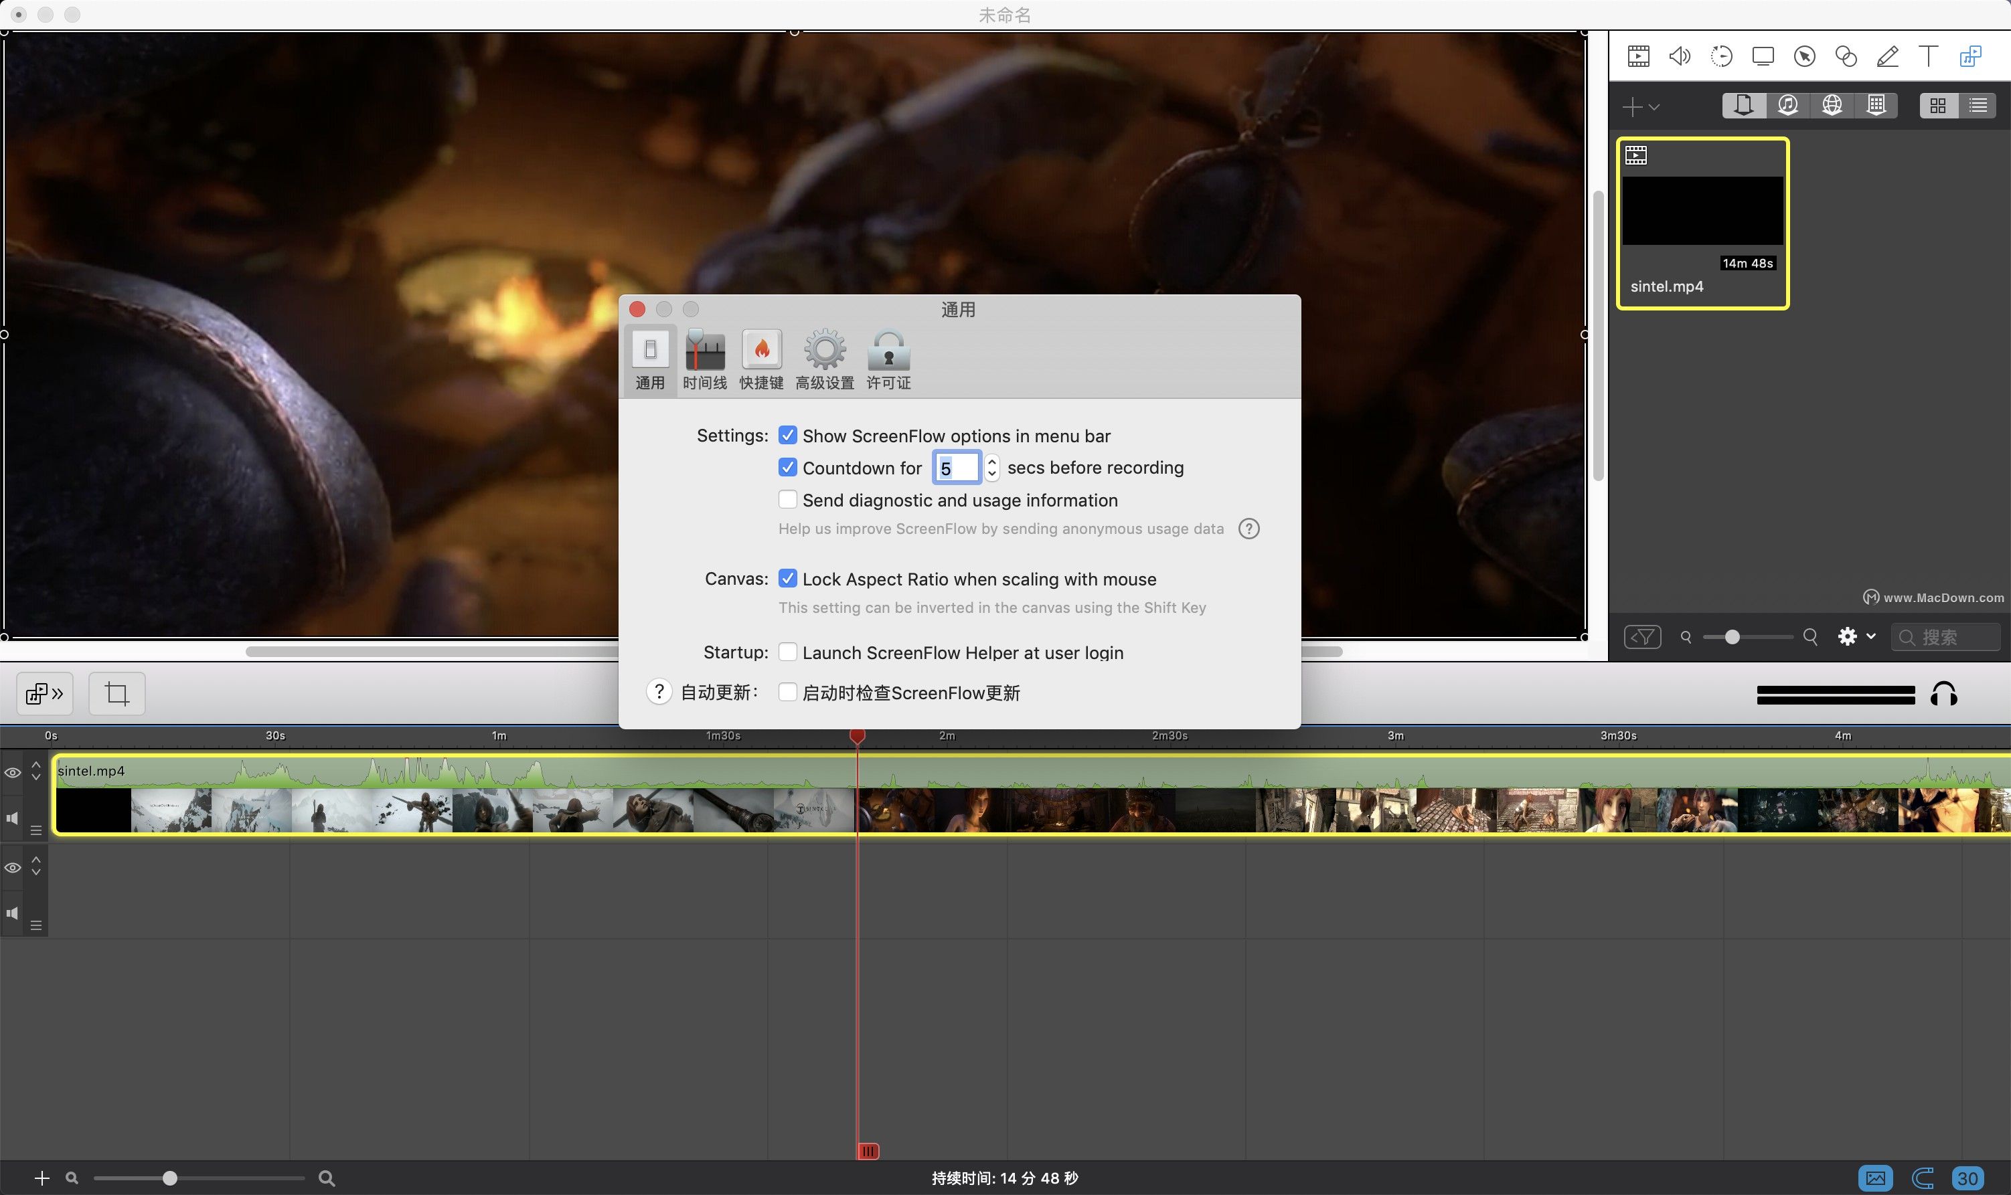
Task: Toggle the magnet snapping icon
Action: (1923, 1178)
